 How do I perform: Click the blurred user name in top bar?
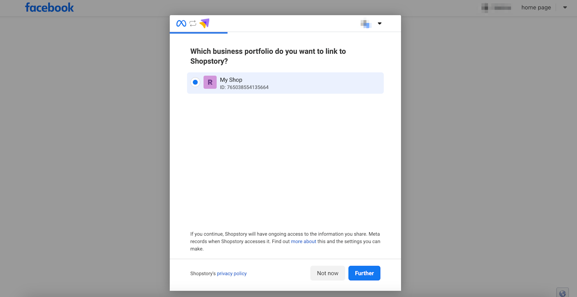tap(502, 8)
